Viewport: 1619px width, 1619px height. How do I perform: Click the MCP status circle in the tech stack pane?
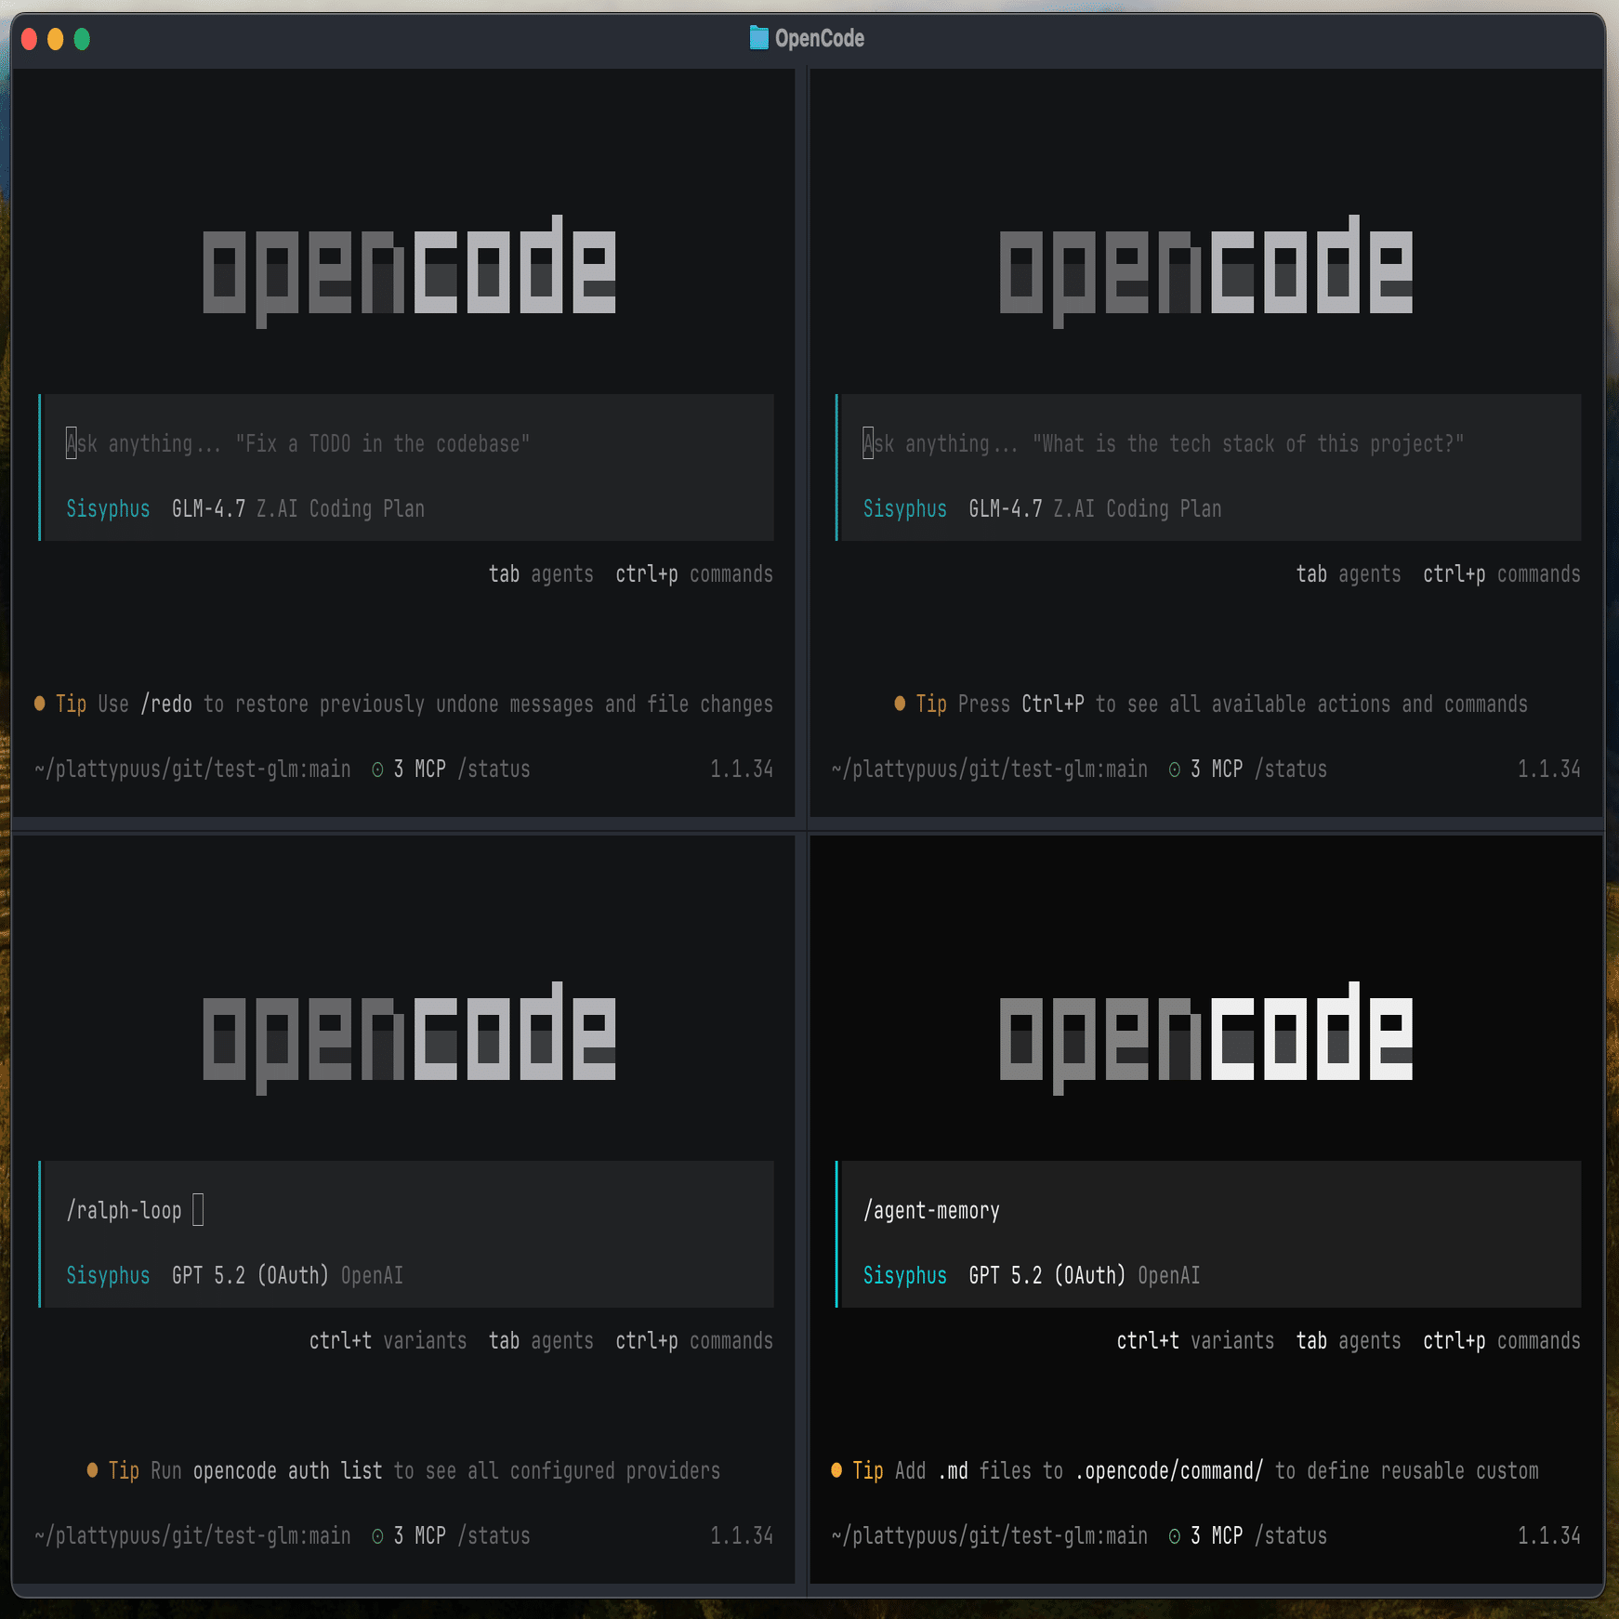(x=1175, y=770)
